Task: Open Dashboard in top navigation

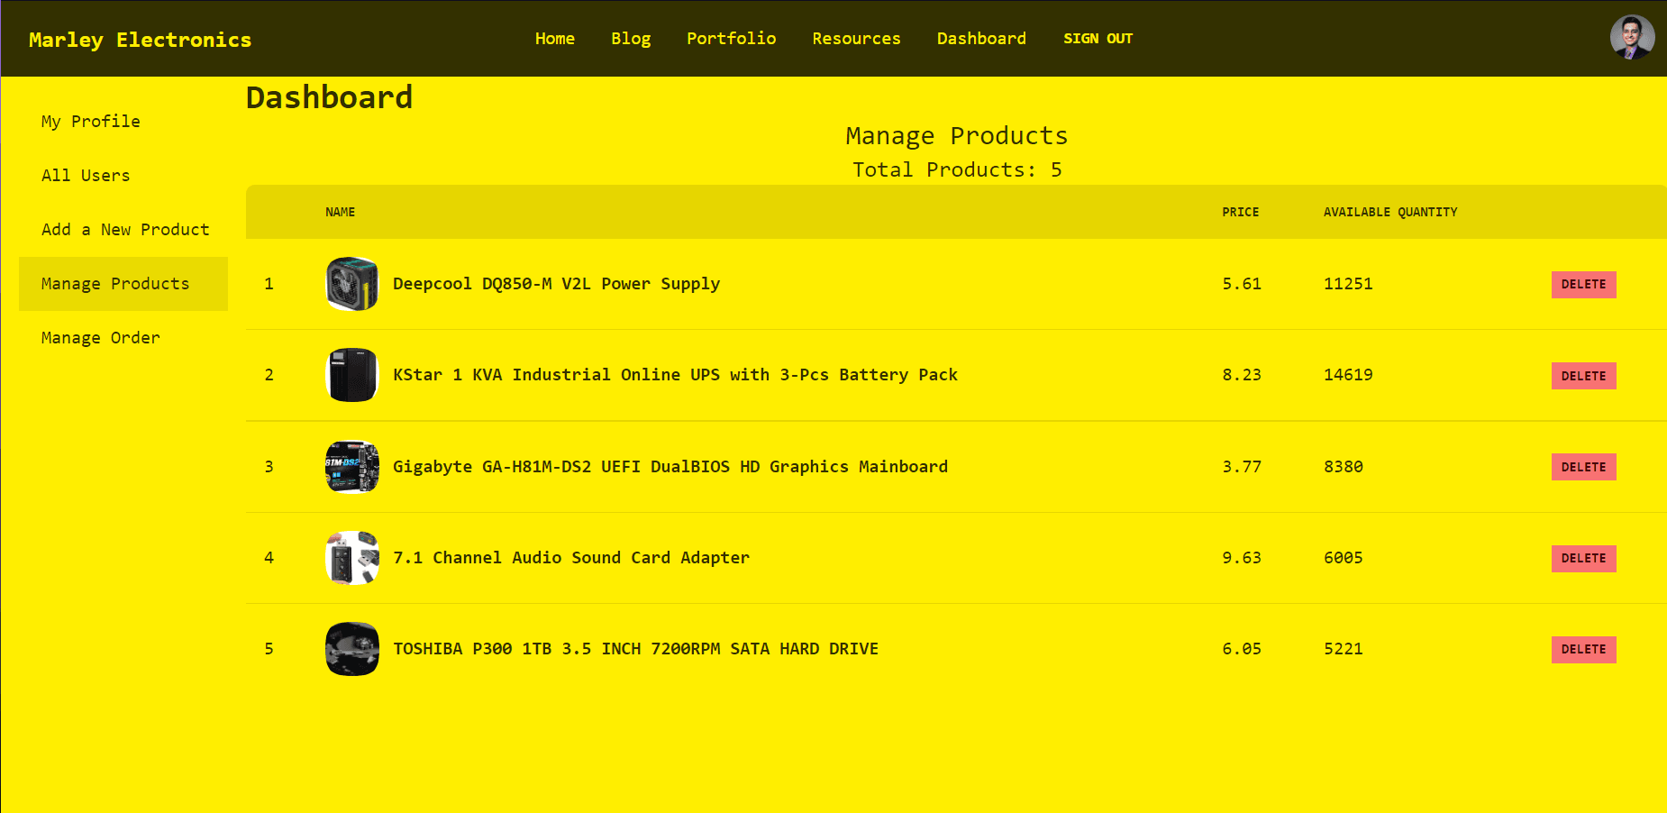Action: (981, 39)
